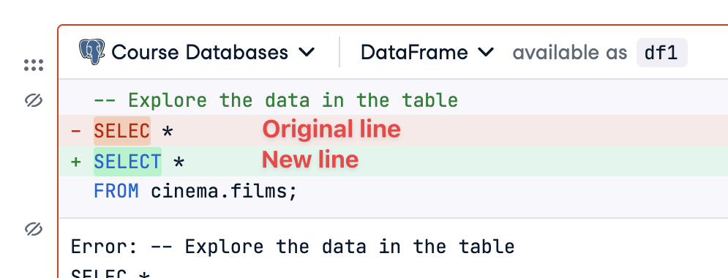Open the DataFrame output type dropdown

click(x=427, y=53)
